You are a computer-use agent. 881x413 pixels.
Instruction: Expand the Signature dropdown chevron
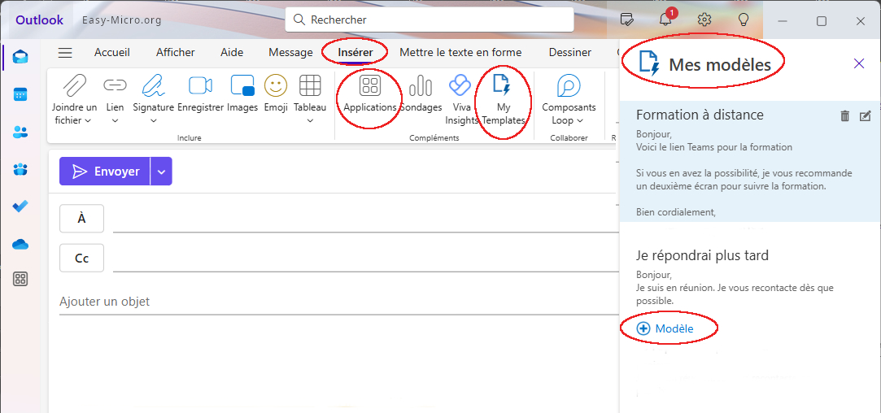click(154, 120)
